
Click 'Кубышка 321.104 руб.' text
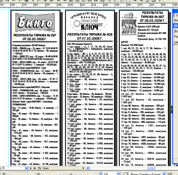click(x=148, y=30)
